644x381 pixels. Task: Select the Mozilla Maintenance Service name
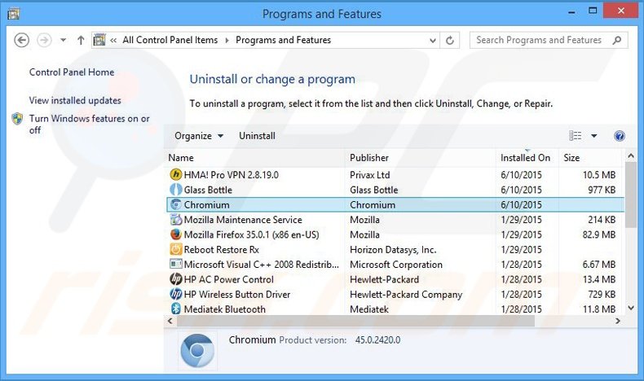[243, 220]
